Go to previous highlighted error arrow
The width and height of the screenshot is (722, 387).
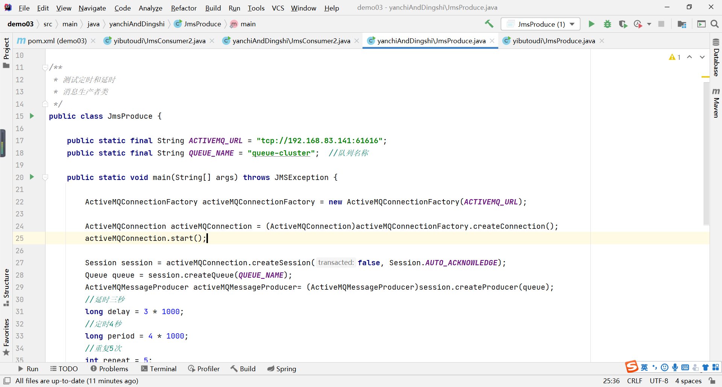689,57
